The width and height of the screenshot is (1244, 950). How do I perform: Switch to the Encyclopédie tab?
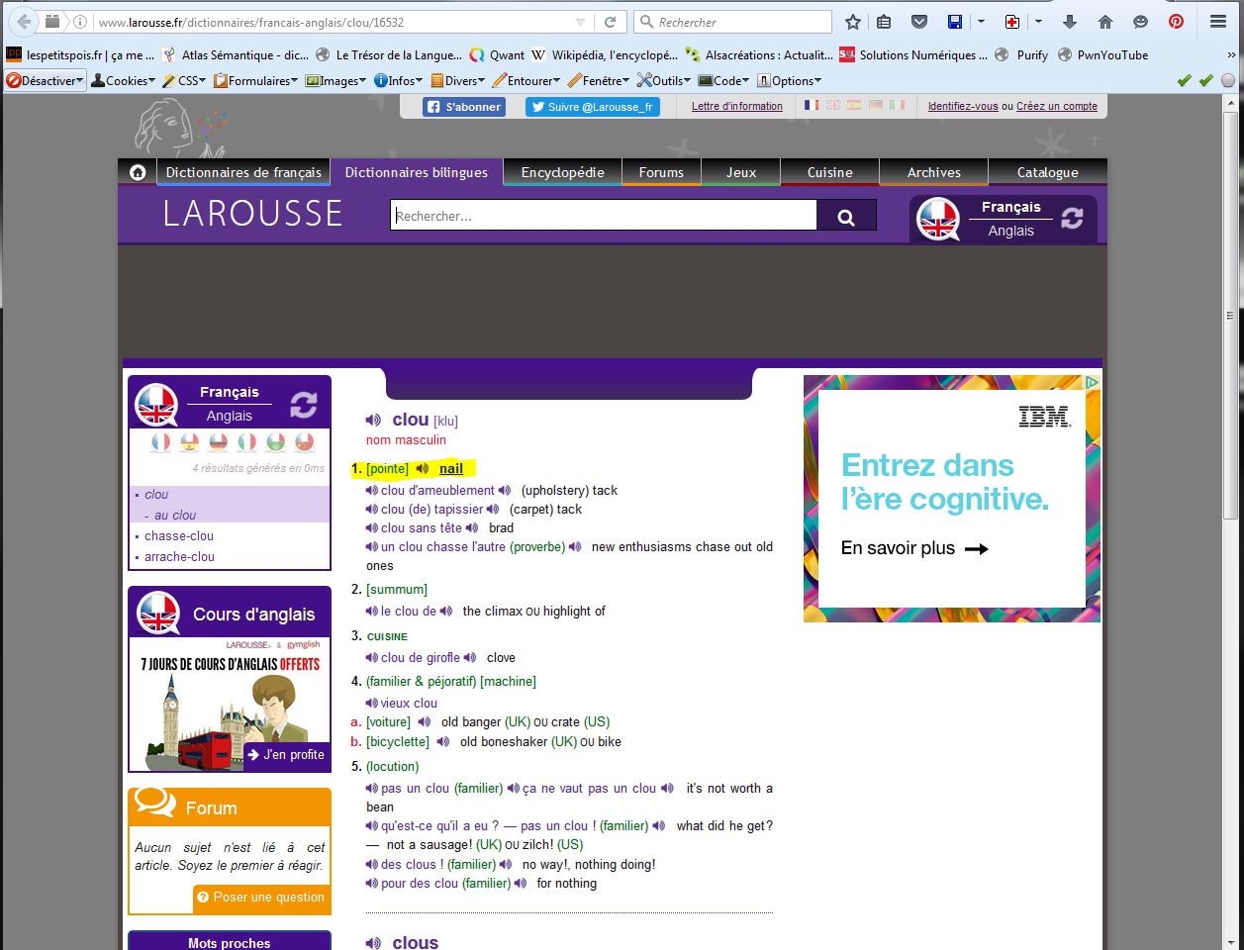(x=562, y=172)
